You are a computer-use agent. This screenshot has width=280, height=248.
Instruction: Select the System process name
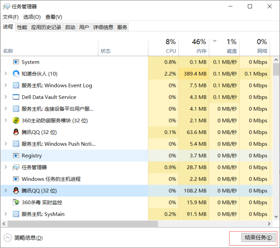click(x=30, y=62)
